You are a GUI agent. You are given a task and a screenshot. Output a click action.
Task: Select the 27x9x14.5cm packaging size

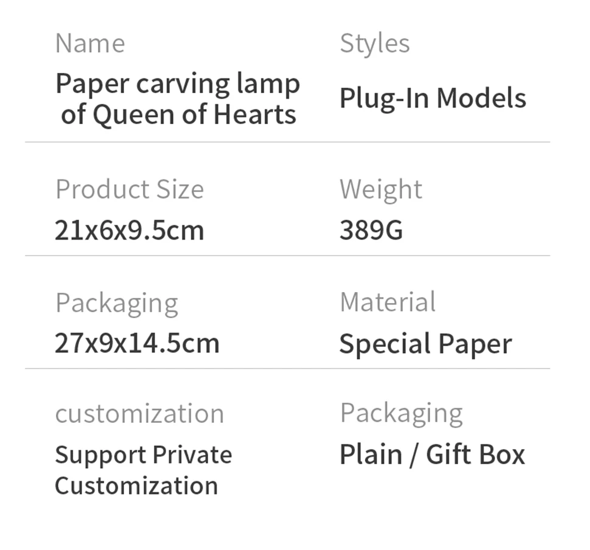137,344
